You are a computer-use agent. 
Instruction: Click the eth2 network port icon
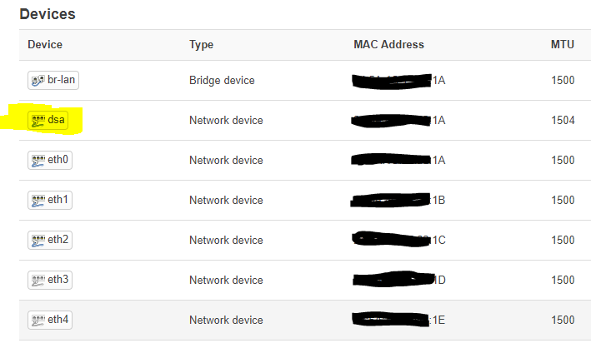pyautogui.click(x=38, y=241)
